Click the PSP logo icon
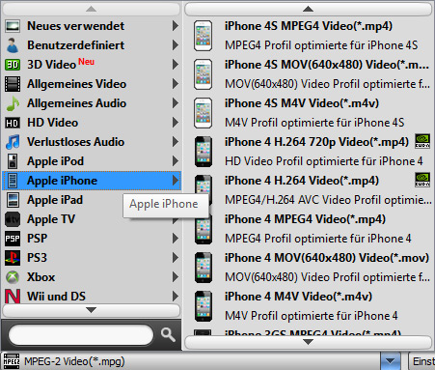The width and height of the screenshot is (435, 370). pyautogui.click(x=13, y=239)
